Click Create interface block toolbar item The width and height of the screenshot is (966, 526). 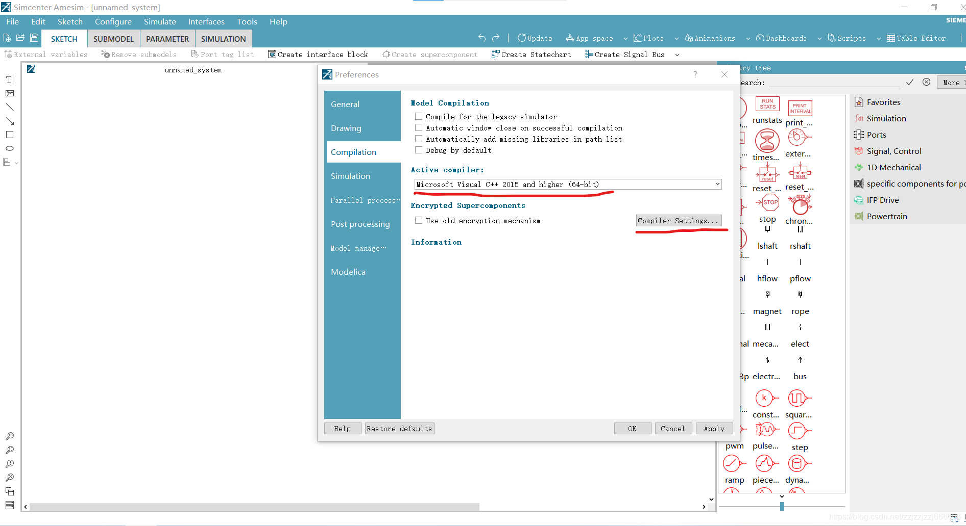318,55
